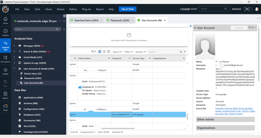Open Service Type column filter arrow
This screenshot has height=138, width=261.
coord(150,58)
